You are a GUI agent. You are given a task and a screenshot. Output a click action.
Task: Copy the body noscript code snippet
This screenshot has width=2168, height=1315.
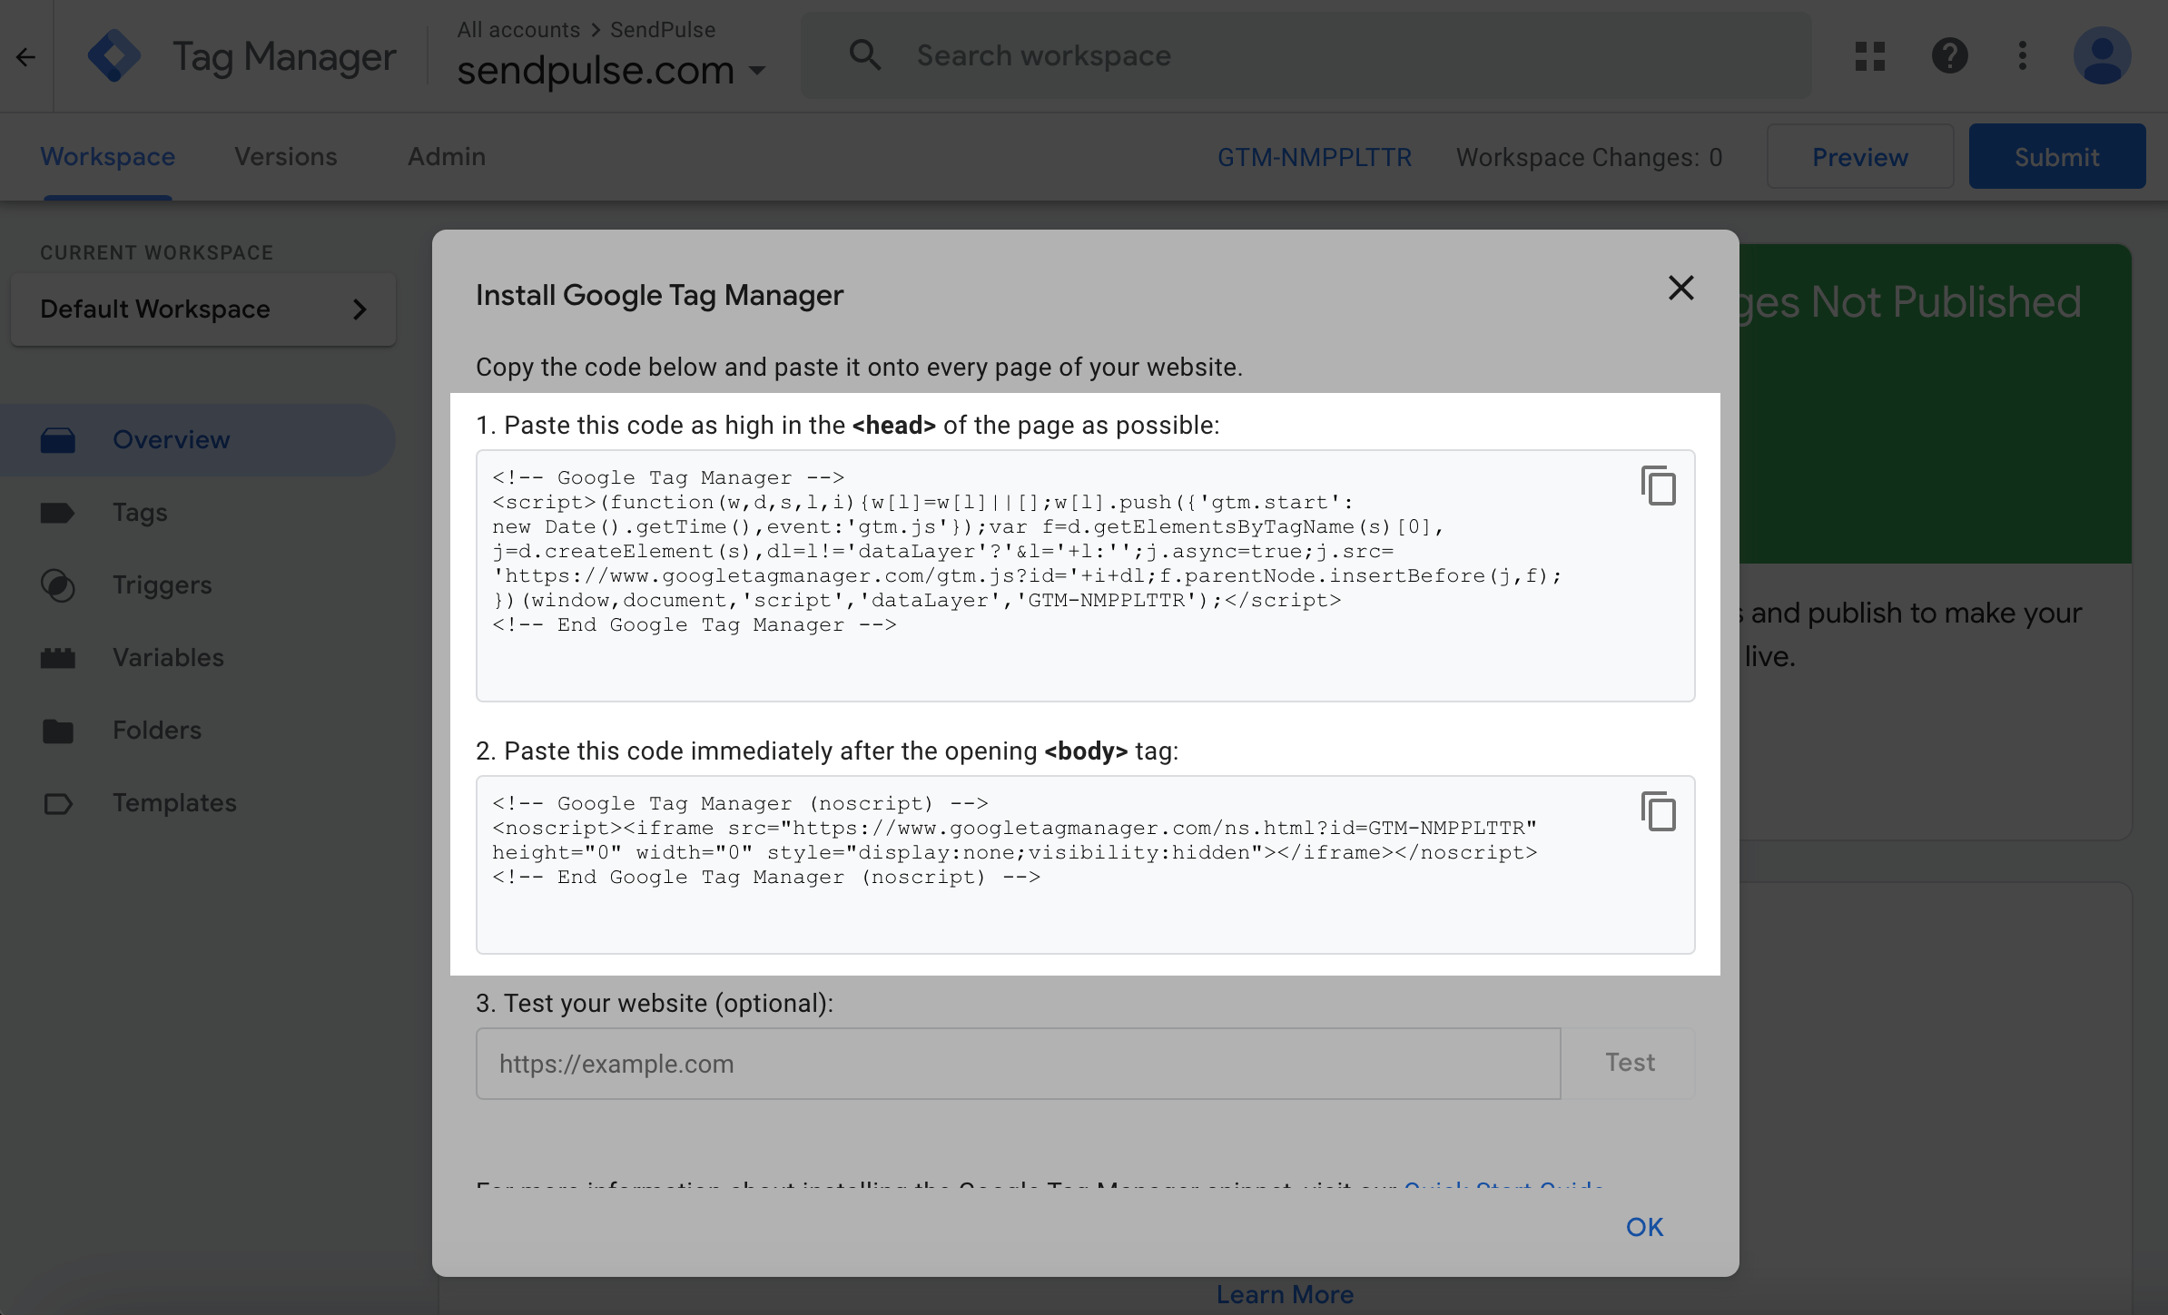pos(1658,811)
